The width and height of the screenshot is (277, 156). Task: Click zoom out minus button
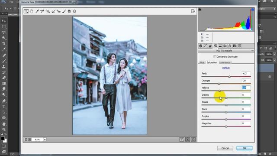(x=26, y=140)
